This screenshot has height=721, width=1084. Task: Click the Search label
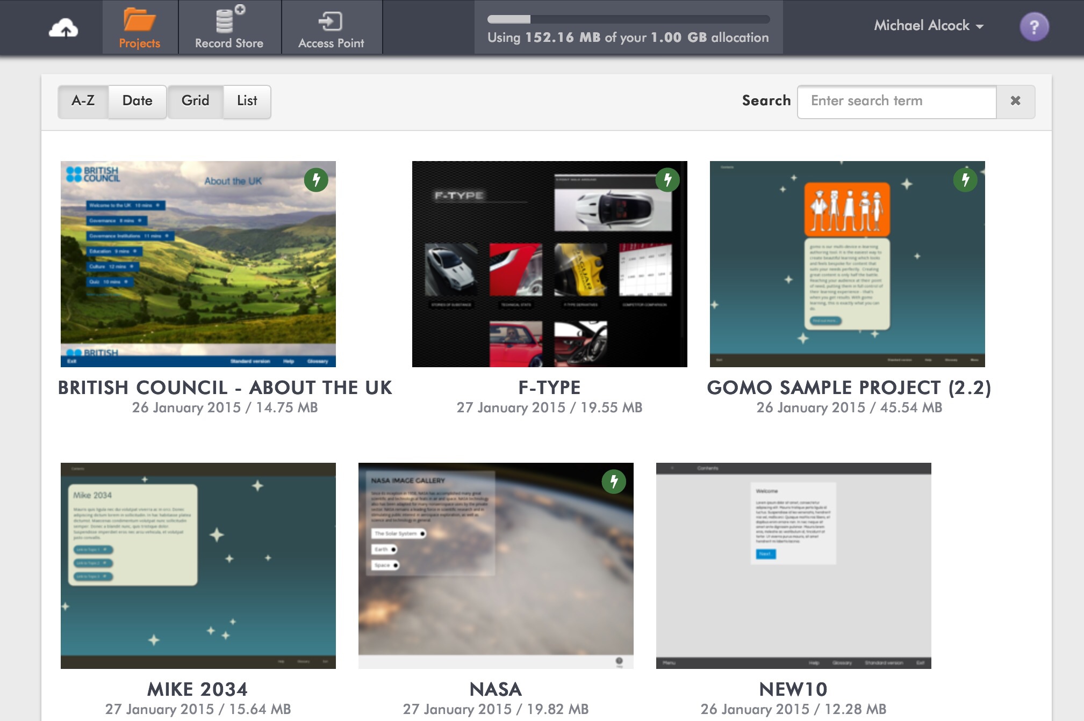point(766,101)
